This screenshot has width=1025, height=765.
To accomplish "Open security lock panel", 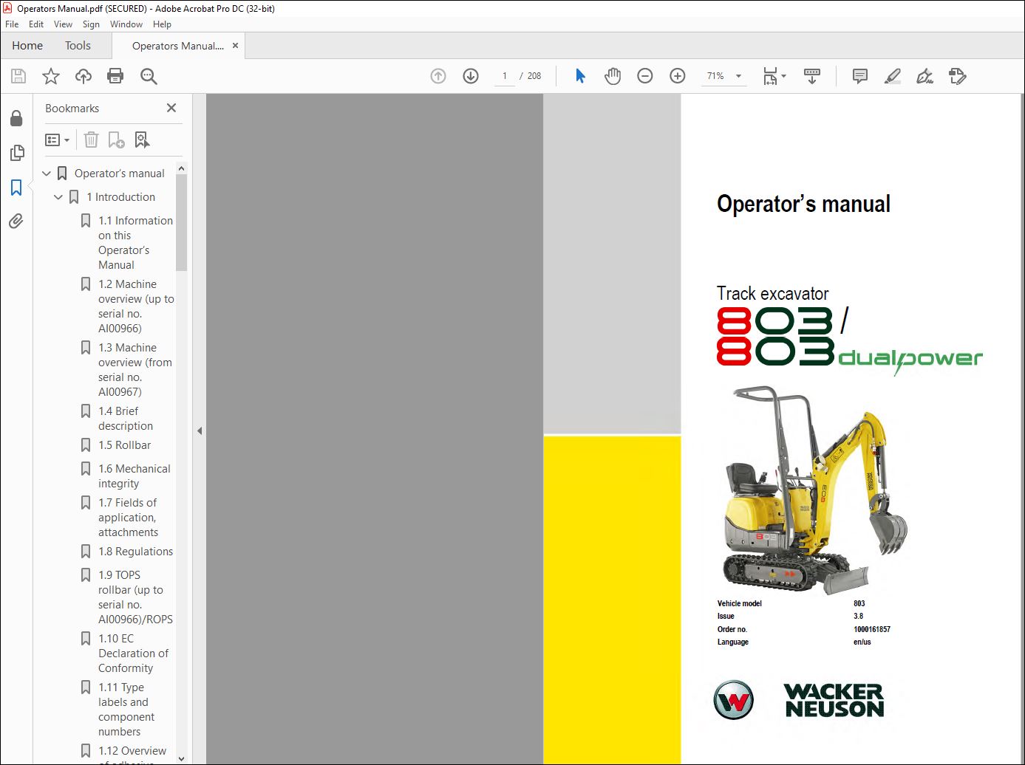I will coord(16,118).
